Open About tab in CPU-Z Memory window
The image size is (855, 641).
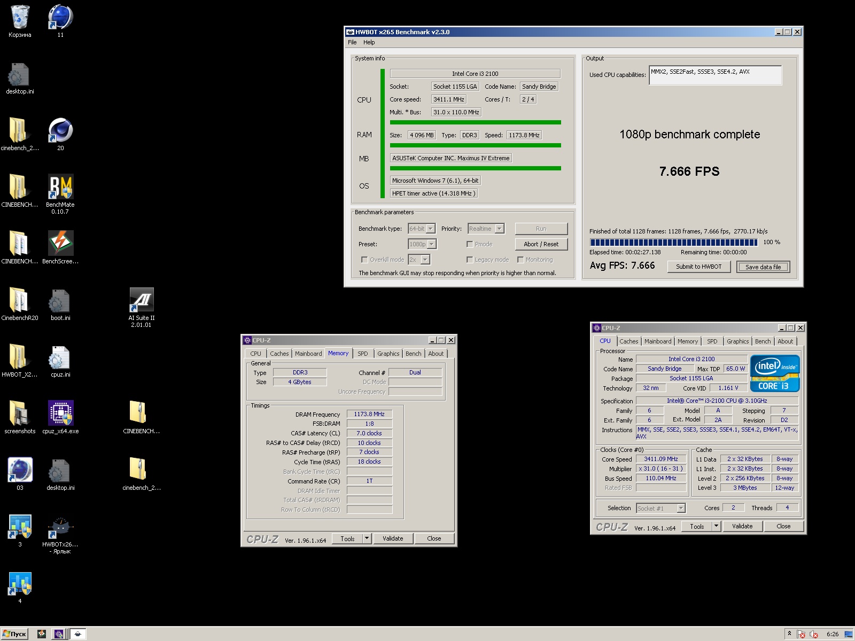[x=436, y=354]
